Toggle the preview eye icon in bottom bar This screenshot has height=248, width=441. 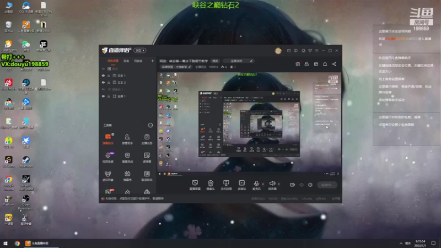[x=302, y=185]
